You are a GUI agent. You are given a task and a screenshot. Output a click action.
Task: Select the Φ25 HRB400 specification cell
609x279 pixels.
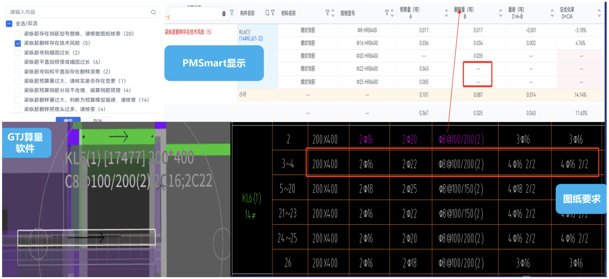[367, 82]
